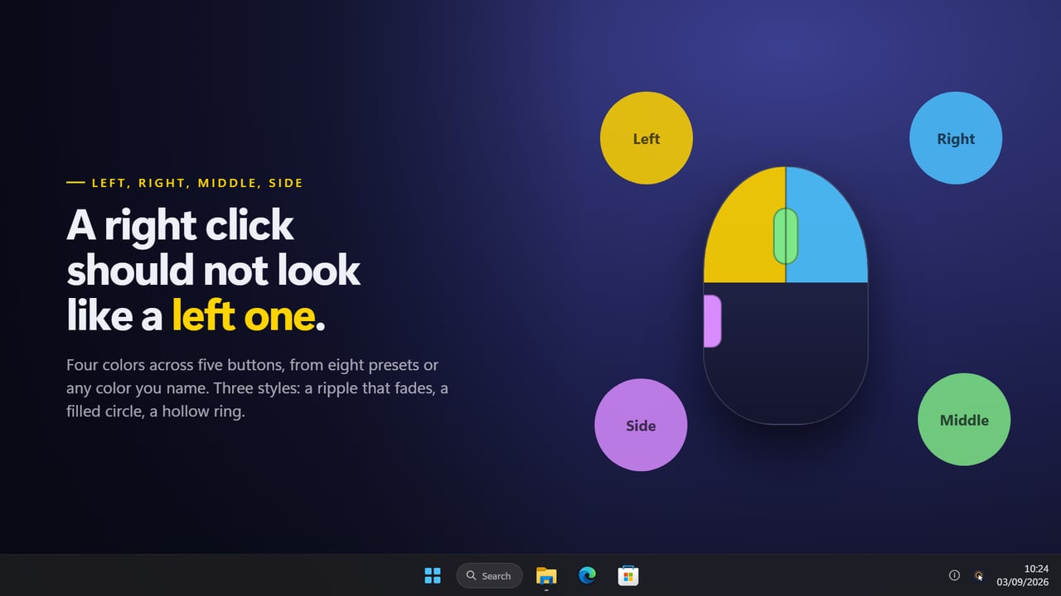This screenshot has height=596, width=1061.
Task: Click the green scroll wheel on the mouse
Action: pos(786,236)
